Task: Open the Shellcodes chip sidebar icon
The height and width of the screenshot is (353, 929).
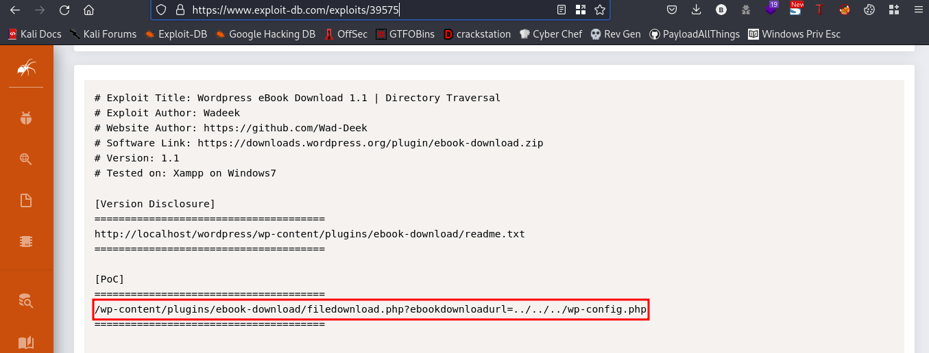Action: pyautogui.click(x=26, y=241)
